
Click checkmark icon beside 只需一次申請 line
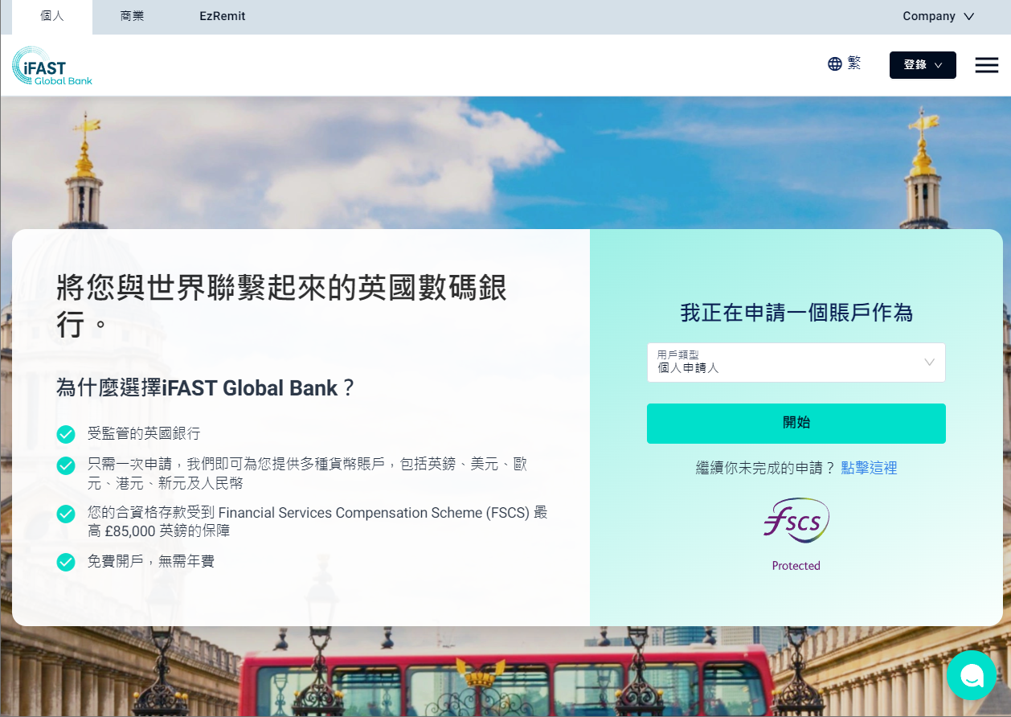(x=66, y=465)
